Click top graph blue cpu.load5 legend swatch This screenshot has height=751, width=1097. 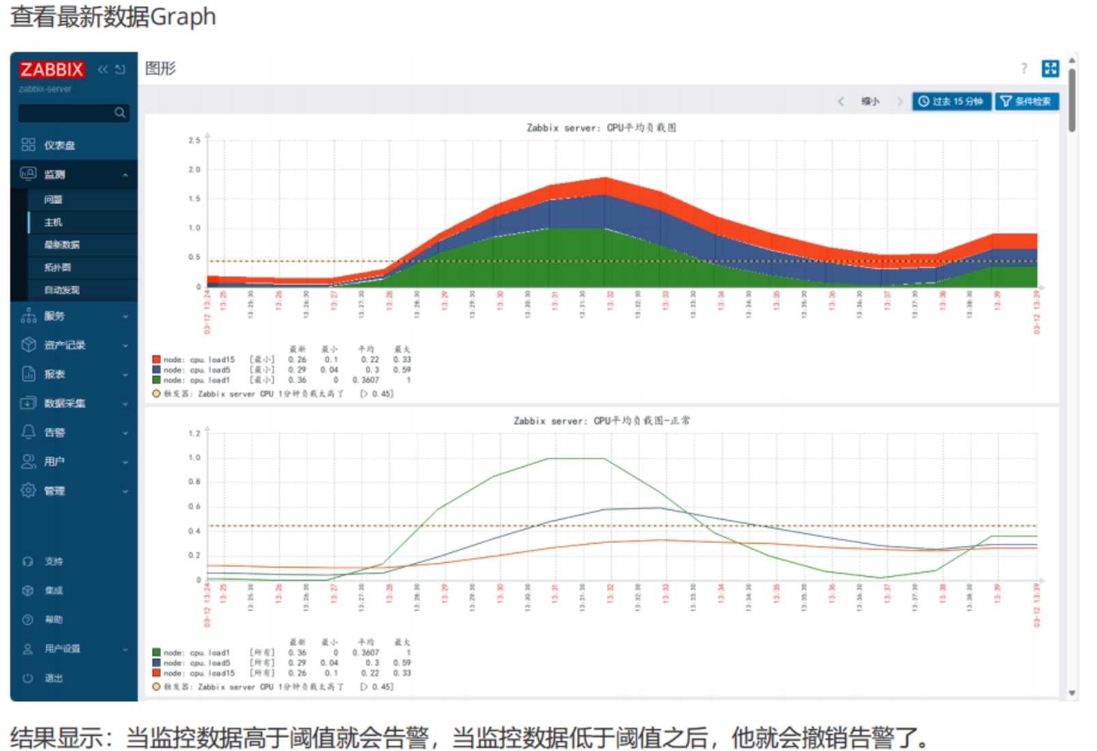[156, 370]
